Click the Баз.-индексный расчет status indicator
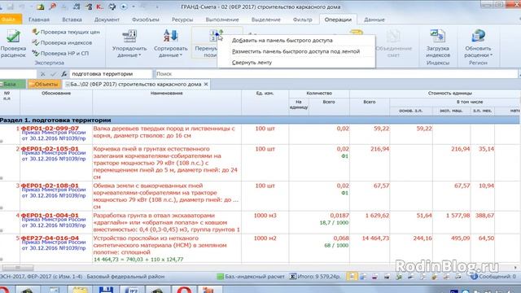The height and width of the screenshot is (293, 521). point(252,277)
